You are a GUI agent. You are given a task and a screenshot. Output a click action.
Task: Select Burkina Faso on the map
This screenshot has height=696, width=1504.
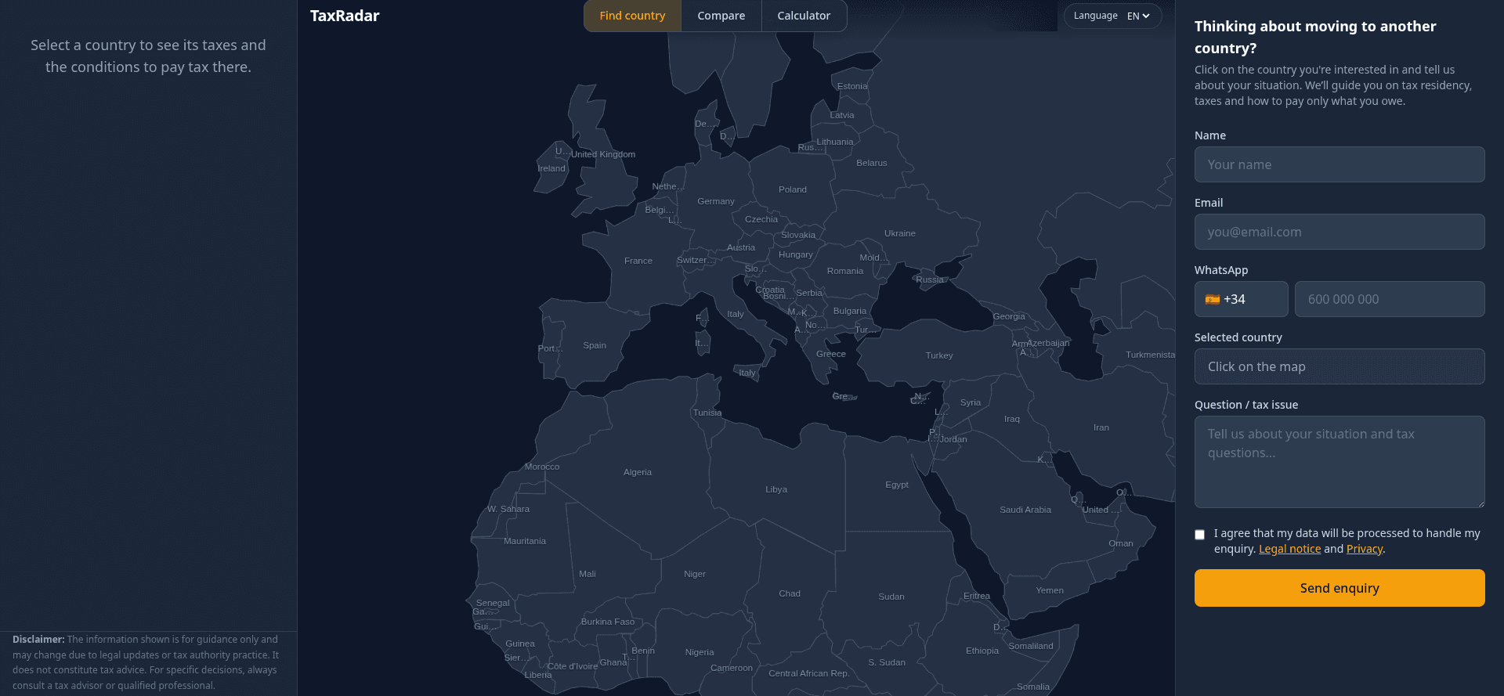coord(608,622)
